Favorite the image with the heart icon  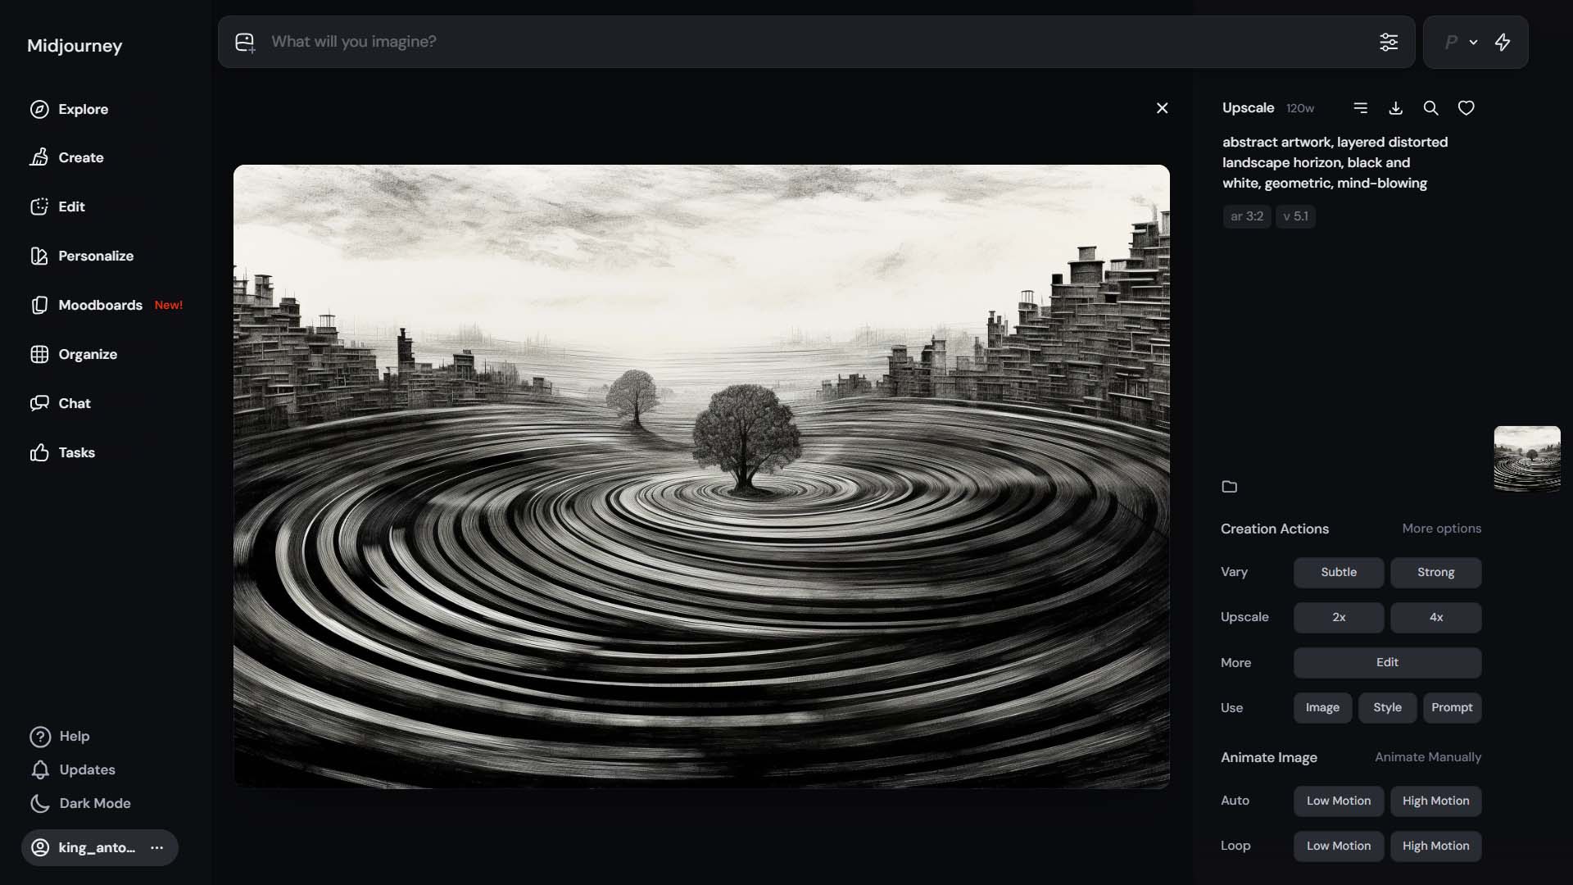(1466, 107)
